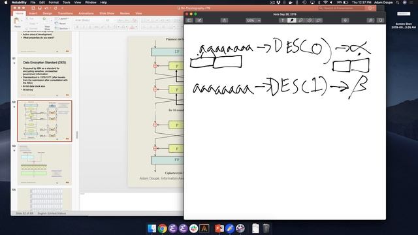This screenshot has width=418, height=235.
Task: Click the slide panel splitter handle
Action: coord(77,135)
